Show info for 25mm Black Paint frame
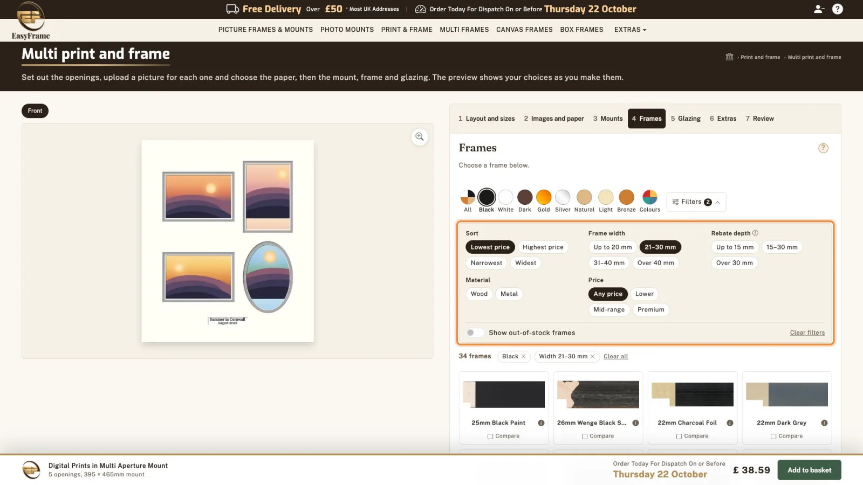The width and height of the screenshot is (863, 485). coord(541,423)
